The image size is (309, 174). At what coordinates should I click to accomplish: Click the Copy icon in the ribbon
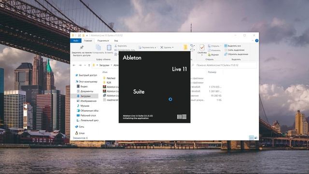click(x=98, y=47)
